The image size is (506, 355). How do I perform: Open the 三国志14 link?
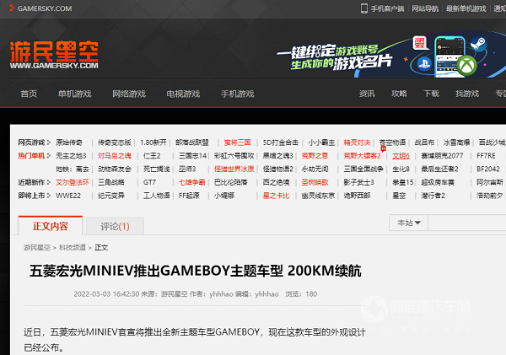pos(192,155)
